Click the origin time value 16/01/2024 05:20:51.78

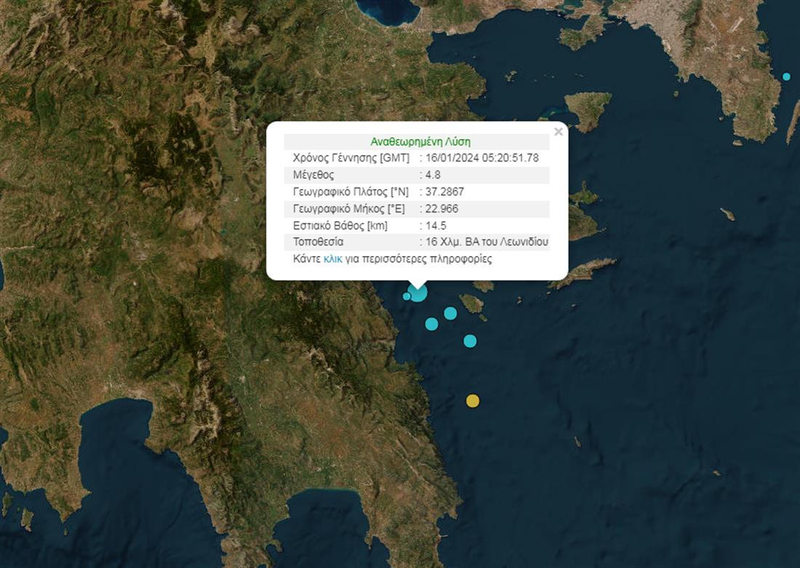click(481, 158)
